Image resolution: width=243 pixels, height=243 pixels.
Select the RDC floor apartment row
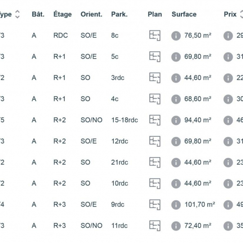121,36
